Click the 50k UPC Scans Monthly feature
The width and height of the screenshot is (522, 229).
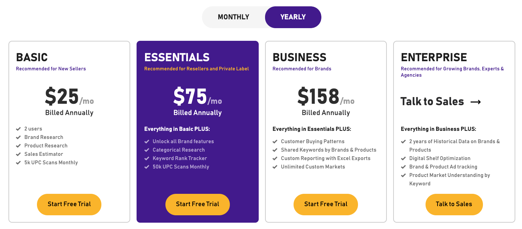pyautogui.click(x=181, y=167)
